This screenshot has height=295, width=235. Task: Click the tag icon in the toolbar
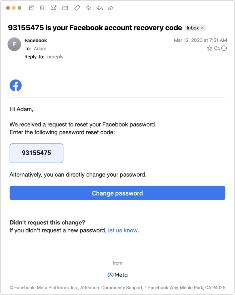point(77,8)
